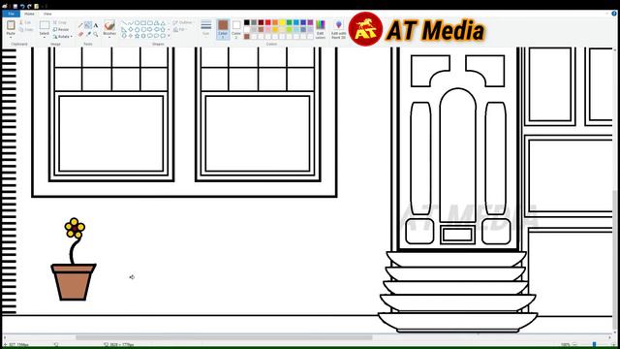Click the Resize button
620x349 pixels.
click(x=61, y=29)
